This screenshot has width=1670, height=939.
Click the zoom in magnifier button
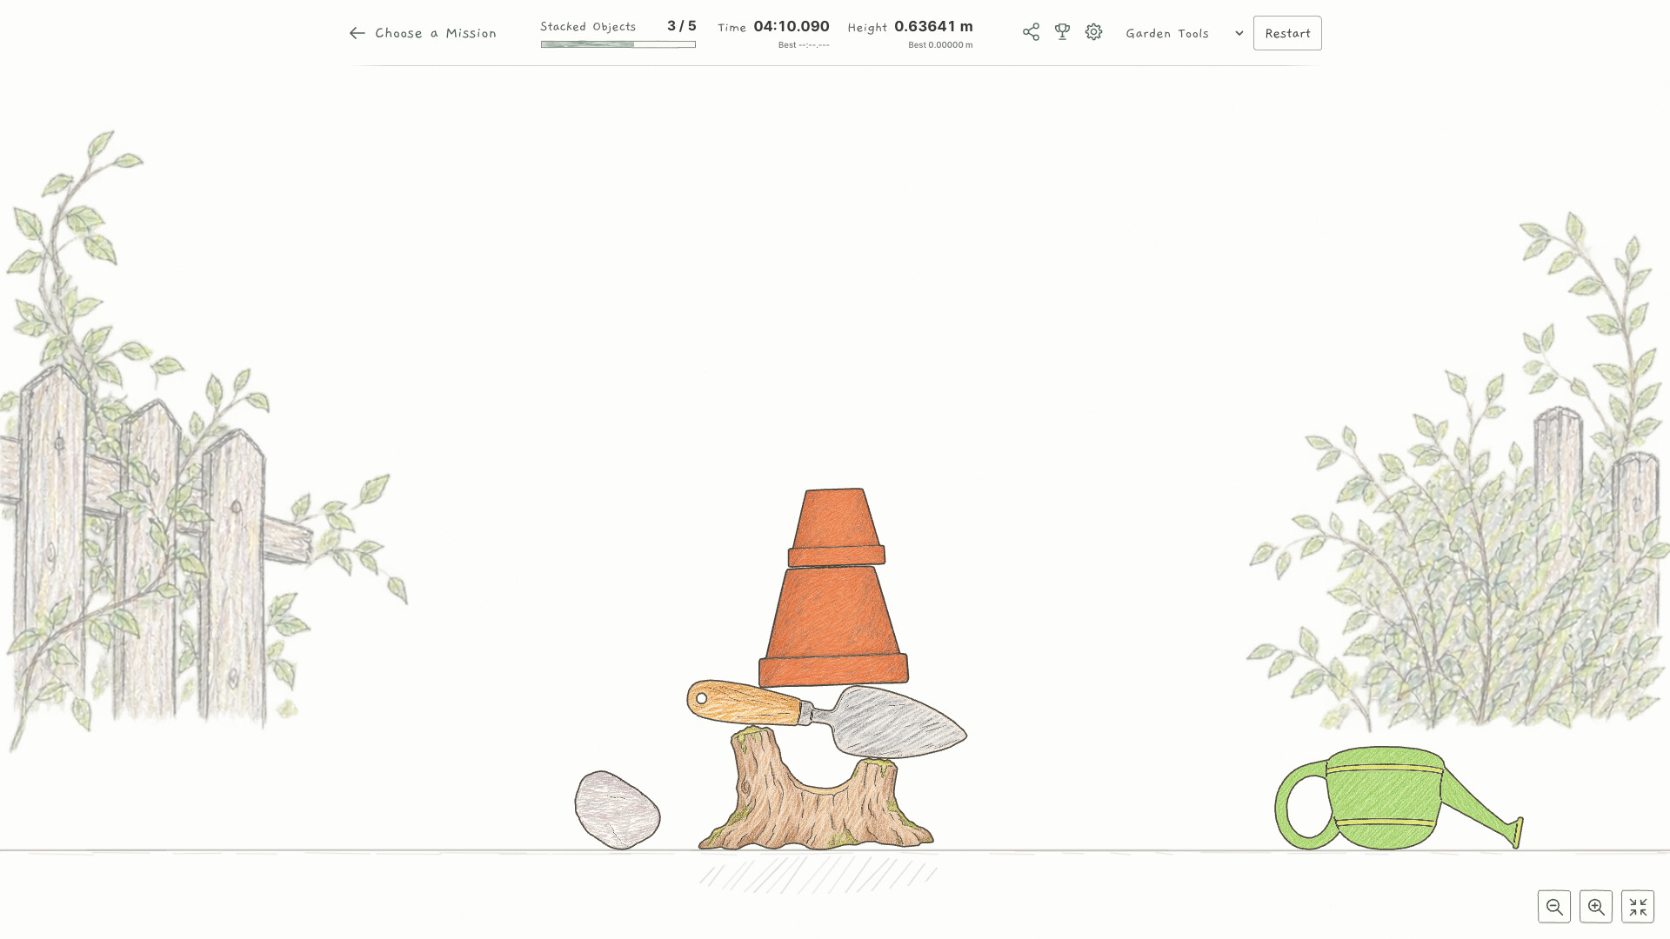click(1596, 907)
